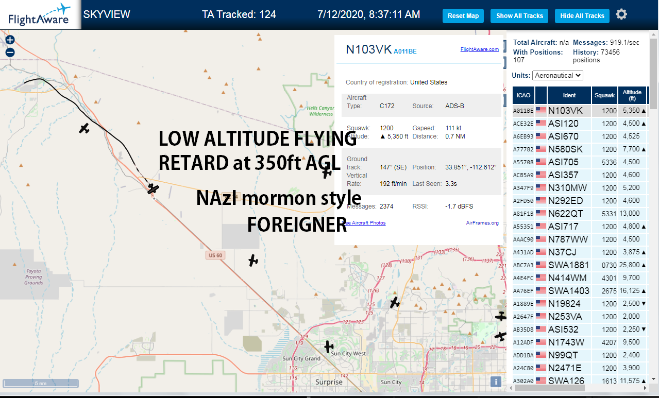This screenshot has width=659, height=398.
Task: Select the ASI670 aircraft row
Action: pyautogui.click(x=580, y=136)
